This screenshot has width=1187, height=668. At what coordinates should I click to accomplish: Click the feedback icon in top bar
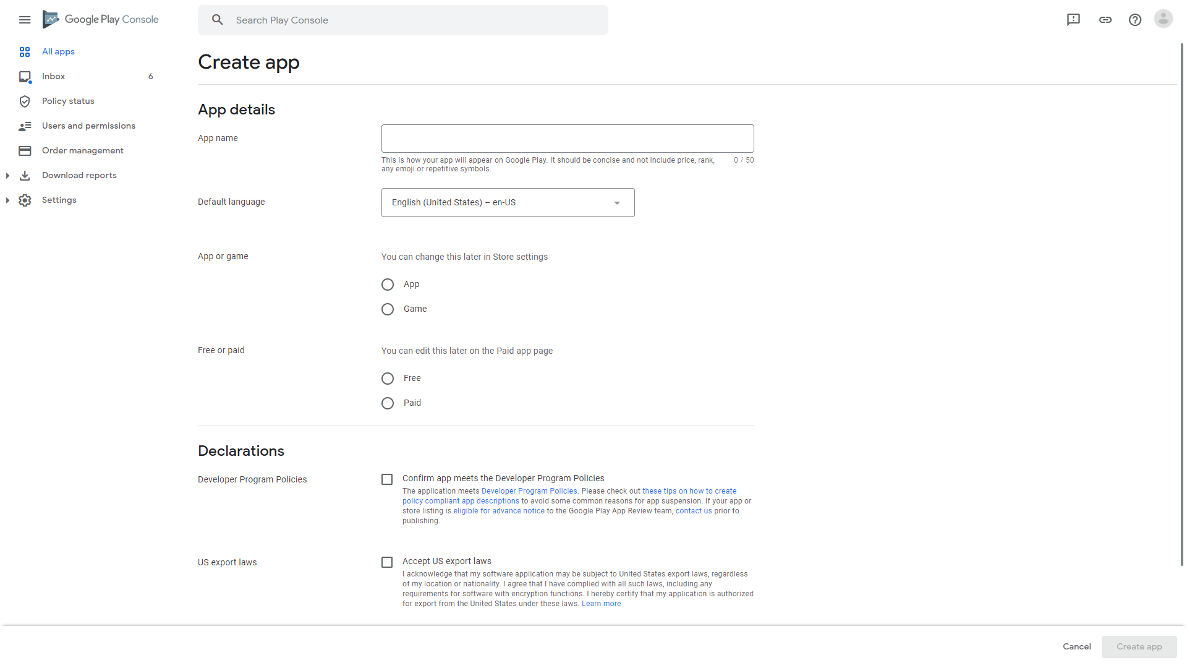[x=1073, y=20]
